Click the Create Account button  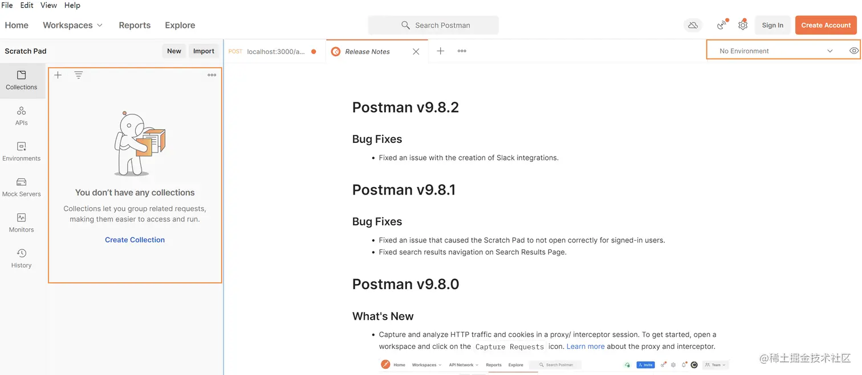(x=826, y=25)
